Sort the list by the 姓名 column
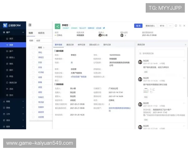Screen dimensions: 188x151 pos(44,48)
